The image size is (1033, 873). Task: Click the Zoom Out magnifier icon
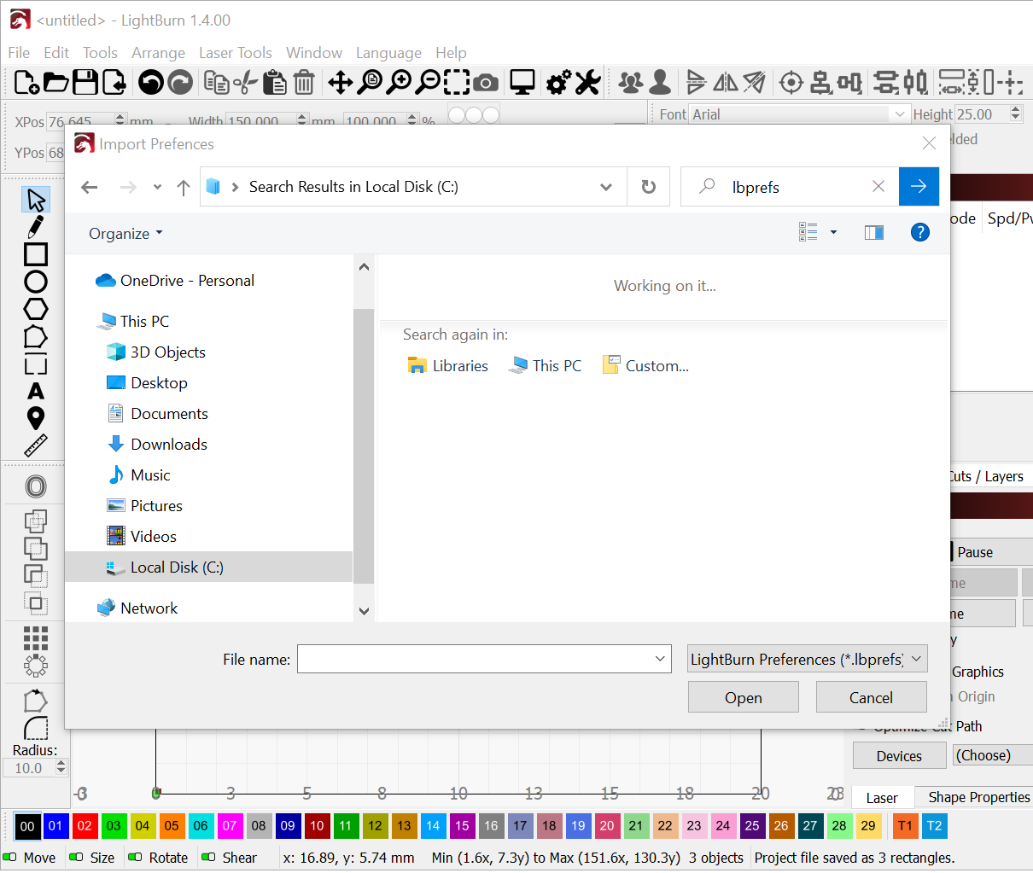428,82
